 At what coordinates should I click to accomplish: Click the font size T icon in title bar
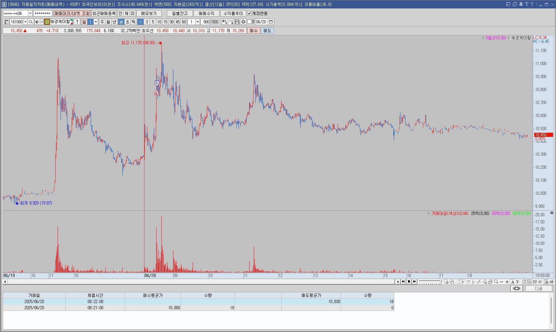(x=526, y=4)
